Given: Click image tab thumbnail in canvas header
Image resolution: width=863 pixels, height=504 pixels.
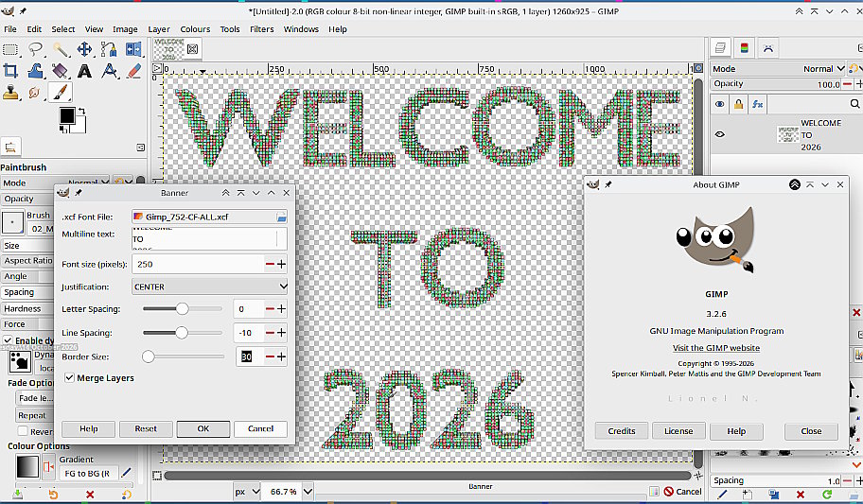Looking at the screenshot, I should [169, 49].
